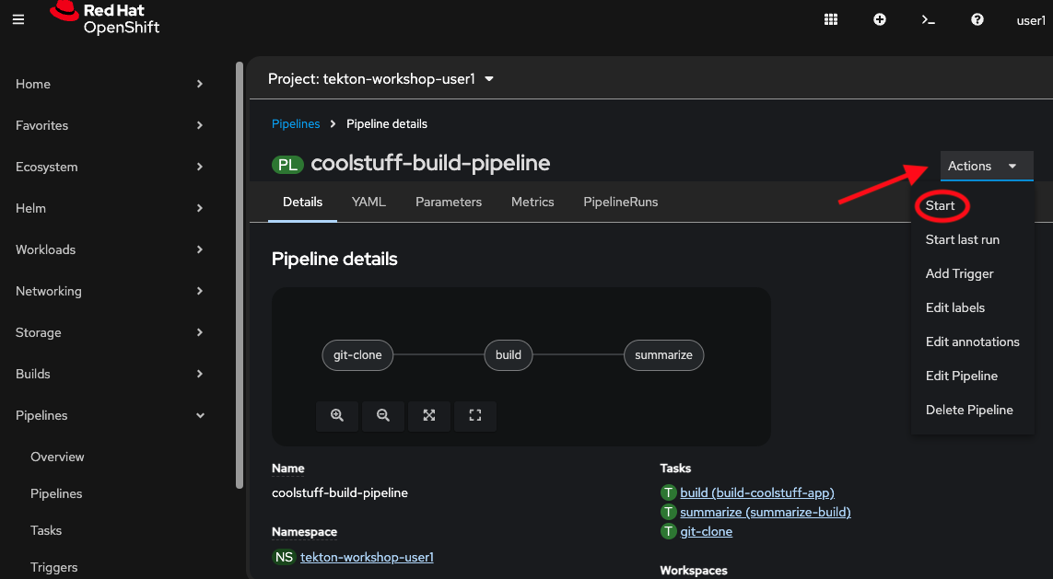Switch to the PipelineRuns tab
The image size is (1053, 579).
click(620, 203)
